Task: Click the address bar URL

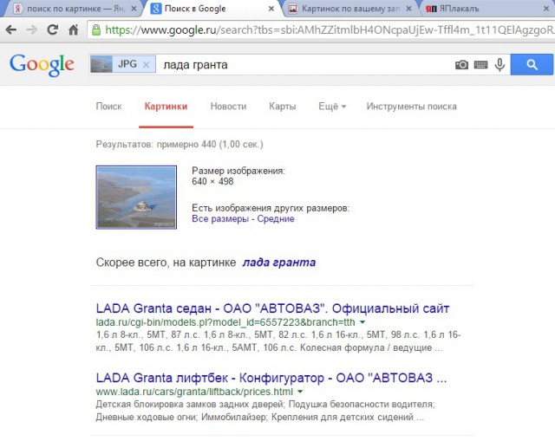Action: [330, 30]
